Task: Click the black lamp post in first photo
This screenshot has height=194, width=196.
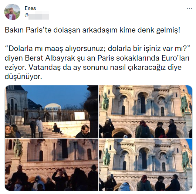Action: coord(92,110)
